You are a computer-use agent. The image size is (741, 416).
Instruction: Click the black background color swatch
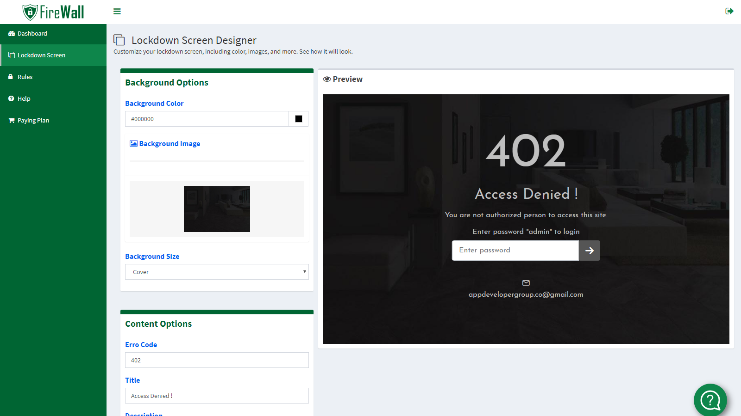(x=299, y=119)
